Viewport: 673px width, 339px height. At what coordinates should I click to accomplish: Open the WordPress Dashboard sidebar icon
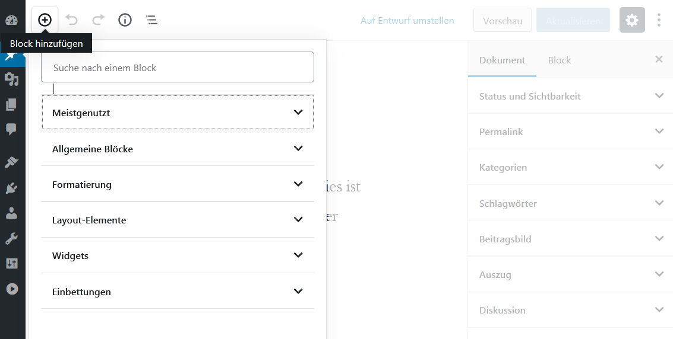pyautogui.click(x=12, y=20)
